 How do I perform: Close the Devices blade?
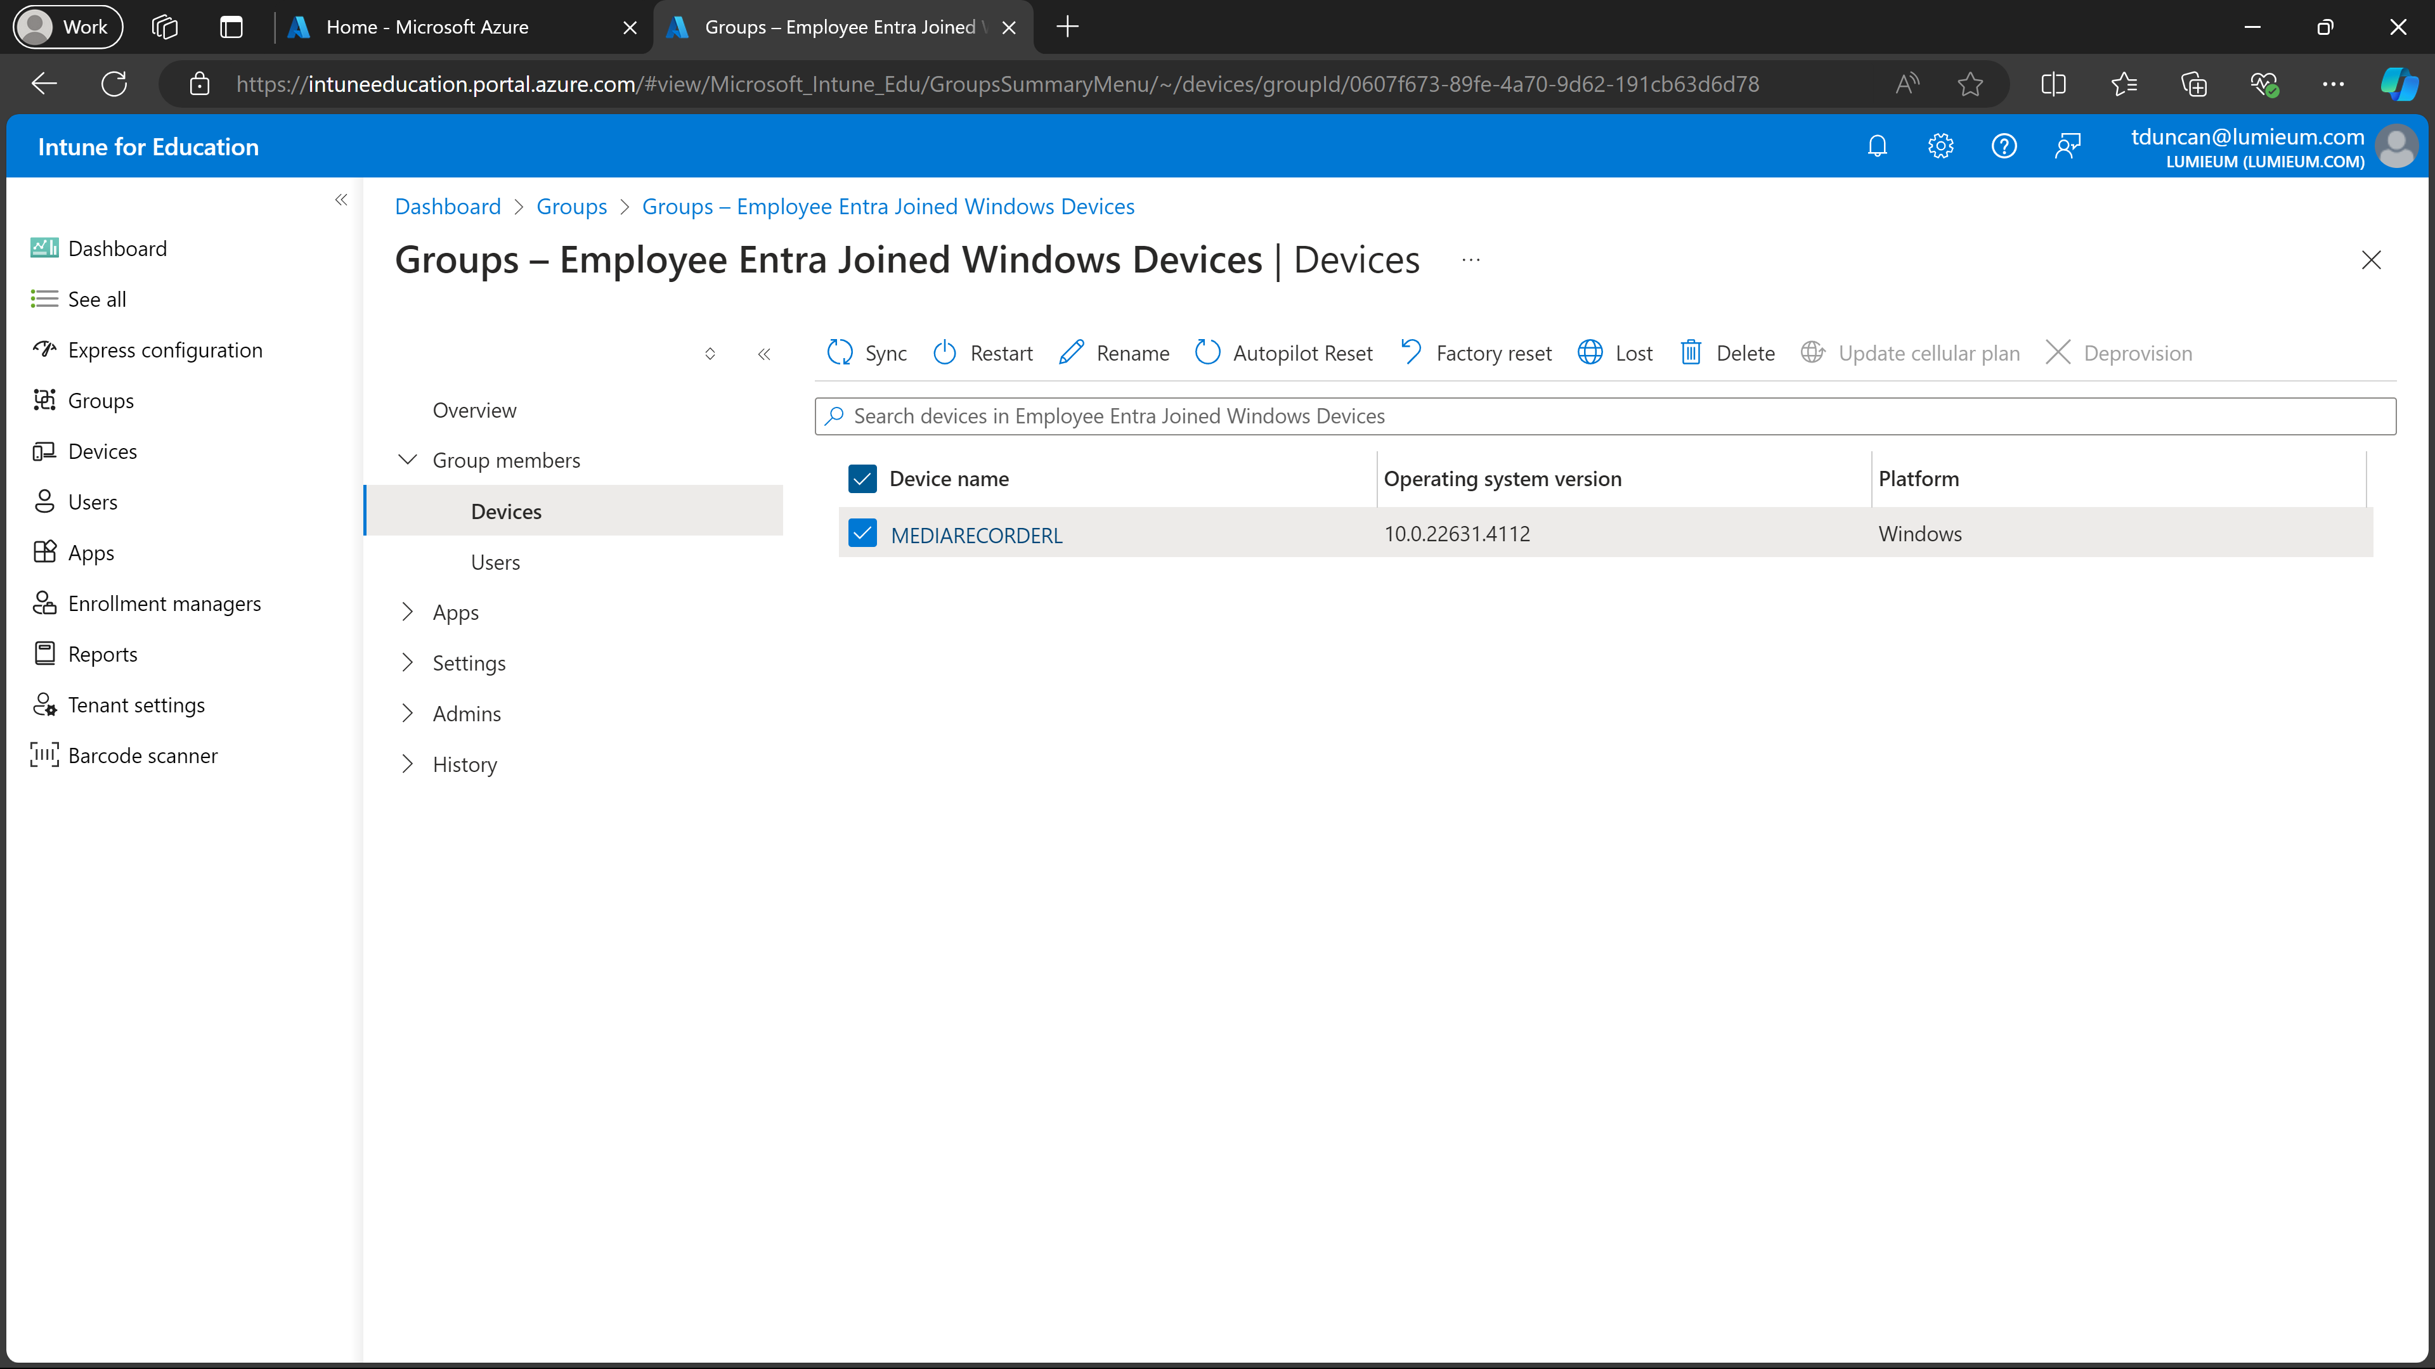(2371, 260)
